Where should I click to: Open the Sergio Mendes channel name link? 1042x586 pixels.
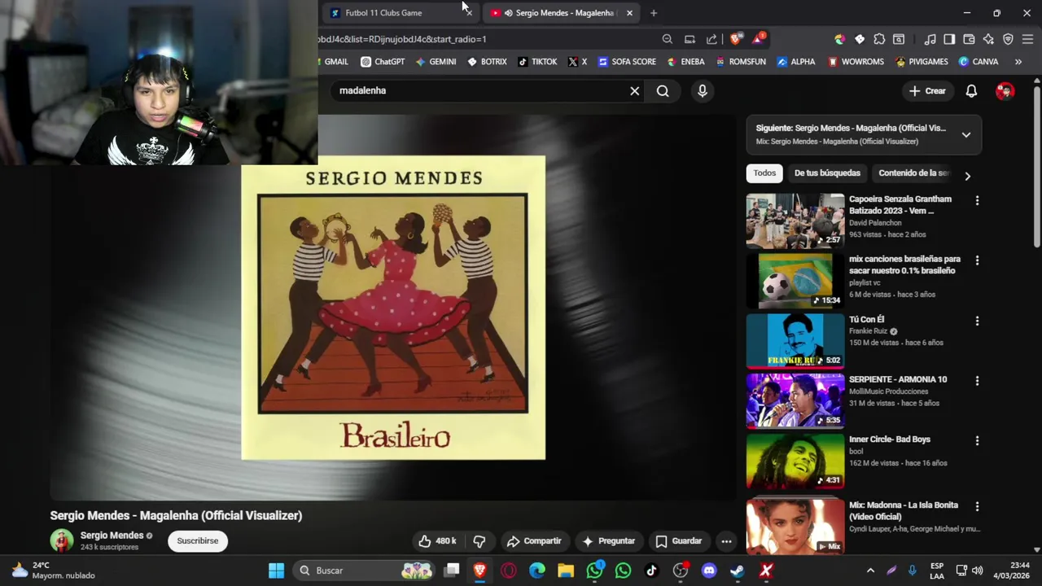pos(112,536)
